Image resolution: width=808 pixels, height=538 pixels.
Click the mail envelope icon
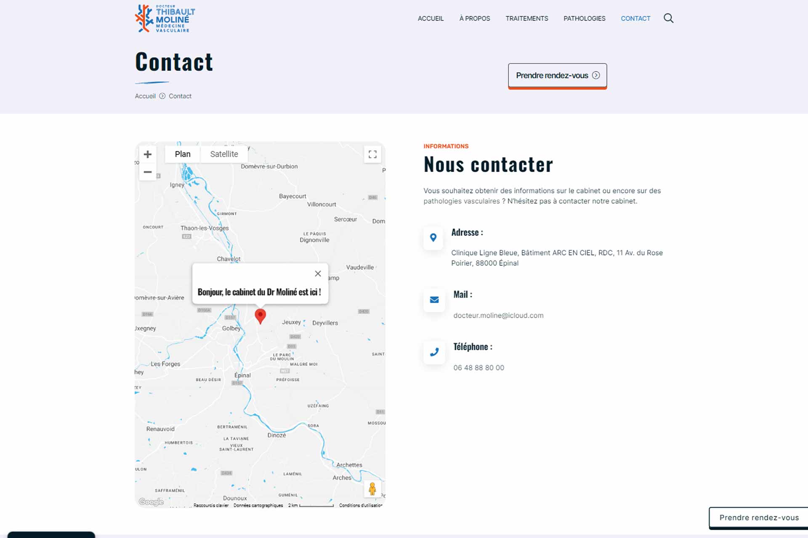(434, 300)
